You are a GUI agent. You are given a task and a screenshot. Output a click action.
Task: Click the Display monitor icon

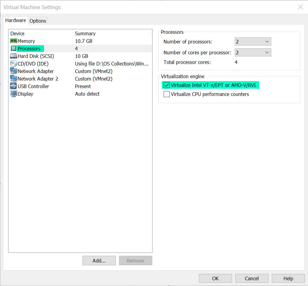pyautogui.click(x=13, y=94)
